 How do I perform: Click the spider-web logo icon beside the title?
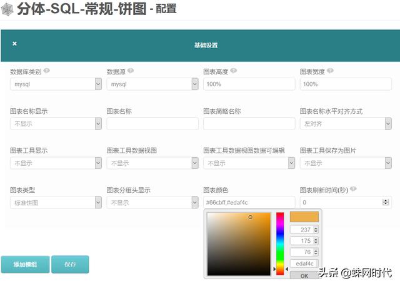pos(7,10)
